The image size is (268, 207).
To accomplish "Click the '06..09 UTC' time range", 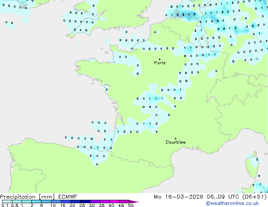I will [x=223, y=197].
